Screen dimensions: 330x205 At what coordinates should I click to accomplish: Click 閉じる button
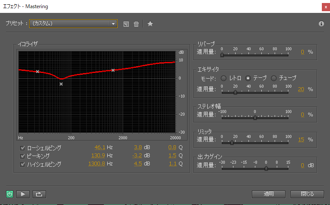point(307,194)
